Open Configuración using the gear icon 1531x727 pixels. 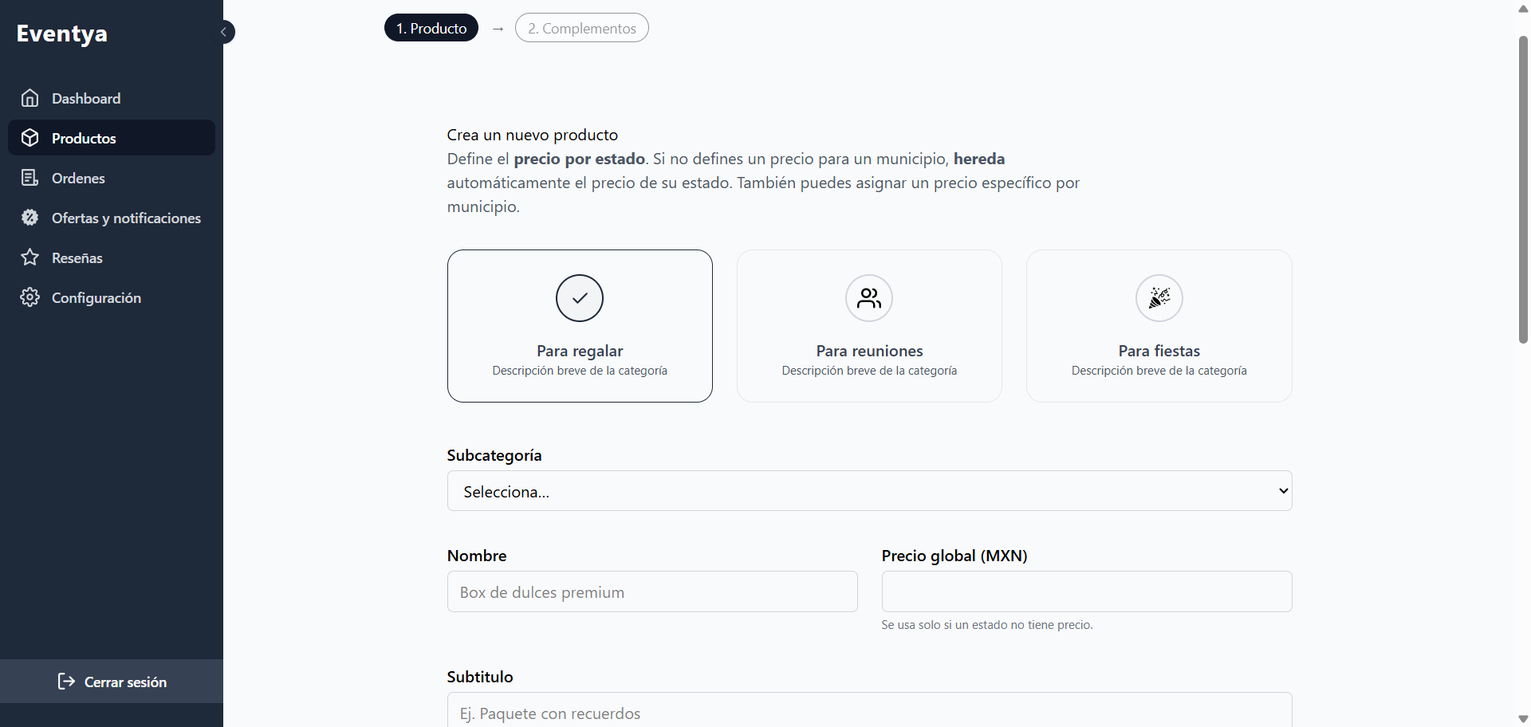point(30,297)
